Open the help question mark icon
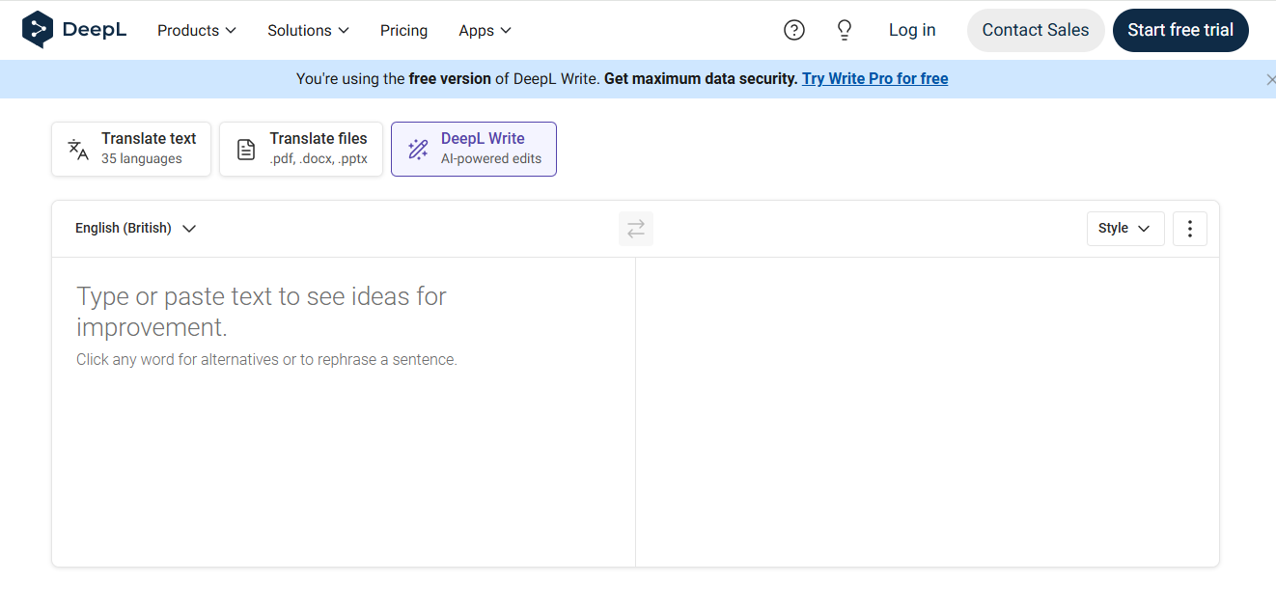 point(793,30)
